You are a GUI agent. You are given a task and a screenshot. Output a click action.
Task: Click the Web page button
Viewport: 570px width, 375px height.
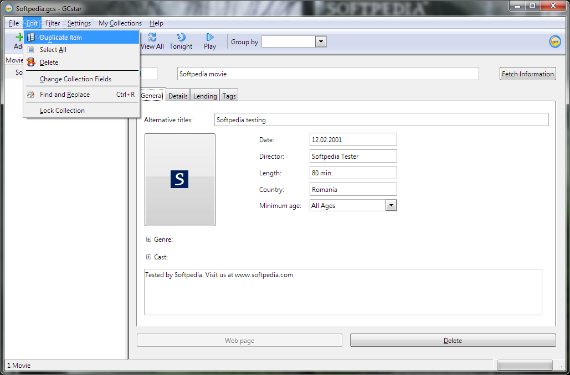coord(239,341)
